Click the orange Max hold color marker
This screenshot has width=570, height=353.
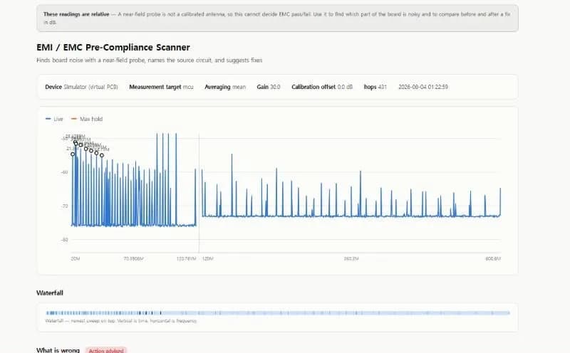click(x=74, y=119)
